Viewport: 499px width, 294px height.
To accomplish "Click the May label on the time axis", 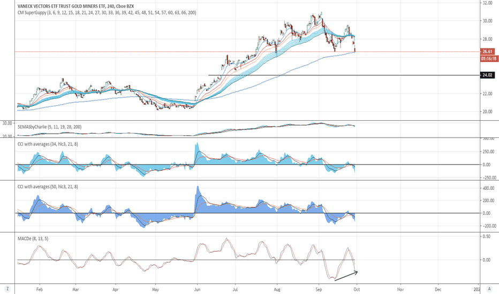I will [155, 290].
